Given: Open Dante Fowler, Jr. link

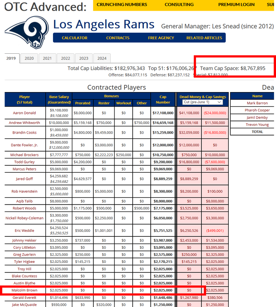Looking at the screenshot, I should point(24,145).
